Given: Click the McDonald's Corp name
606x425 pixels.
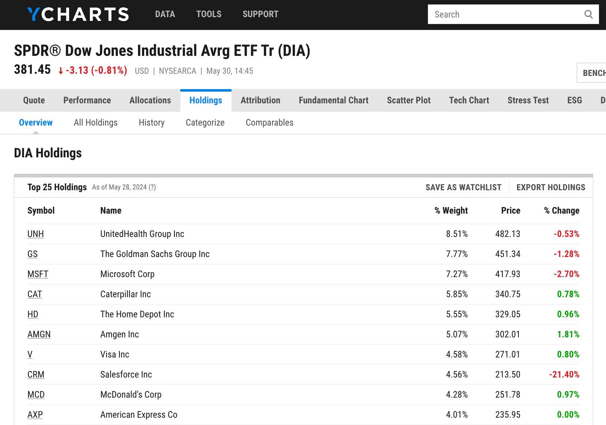Looking at the screenshot, I should pyautogui.click(x=131, y=395).
